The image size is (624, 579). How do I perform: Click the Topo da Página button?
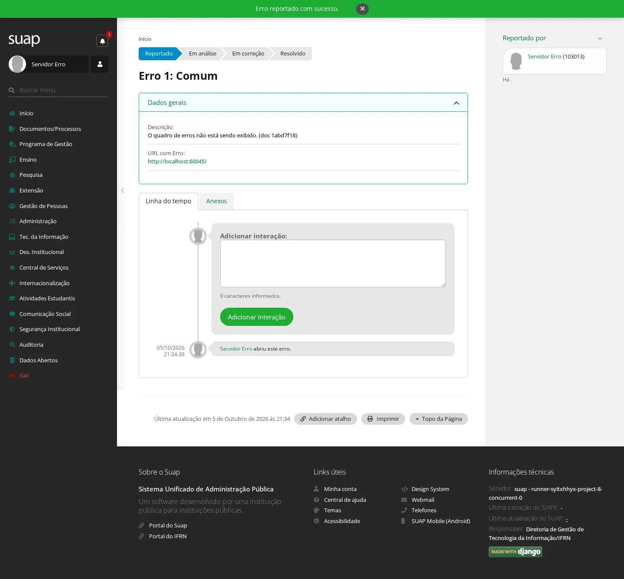click(439, 419)
